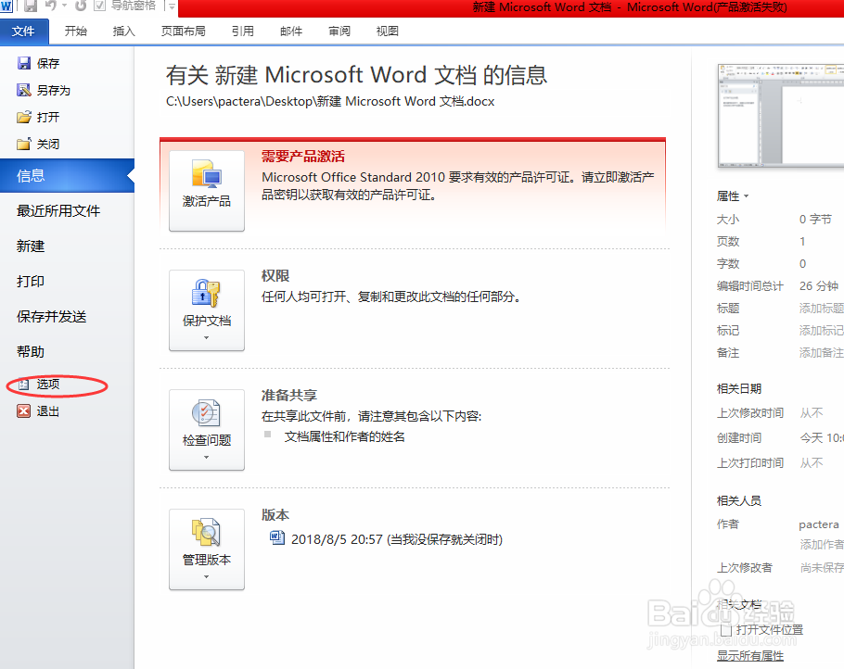Click the 添加备注 comments field
844x669 pixels.
(x=822, y=353)
